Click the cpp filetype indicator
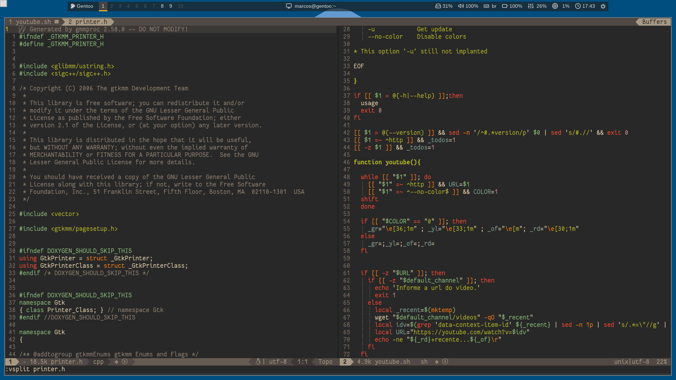The image size is (676, 380). (98, 362)
